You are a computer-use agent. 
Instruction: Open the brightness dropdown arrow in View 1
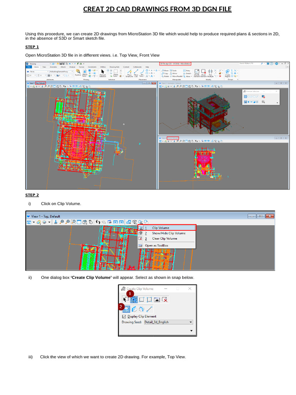click(49, 222)
